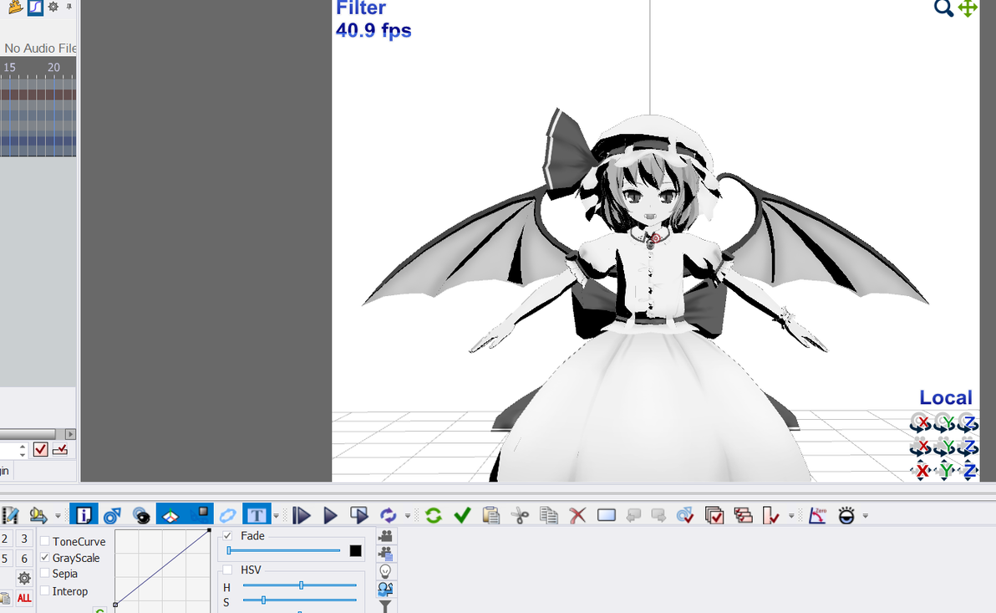Click the red ALL button
996x613 pixels.
coord(24,598)
